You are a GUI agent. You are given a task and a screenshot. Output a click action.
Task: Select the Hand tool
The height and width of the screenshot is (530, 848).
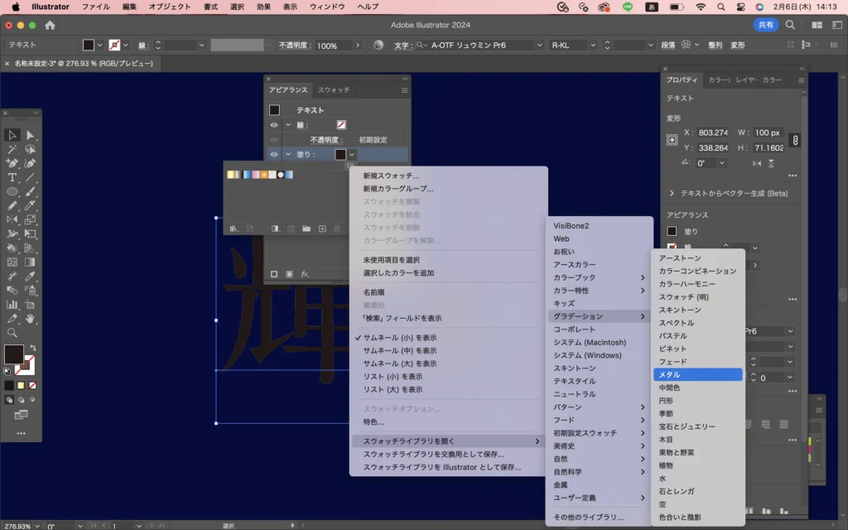[31, 318]
